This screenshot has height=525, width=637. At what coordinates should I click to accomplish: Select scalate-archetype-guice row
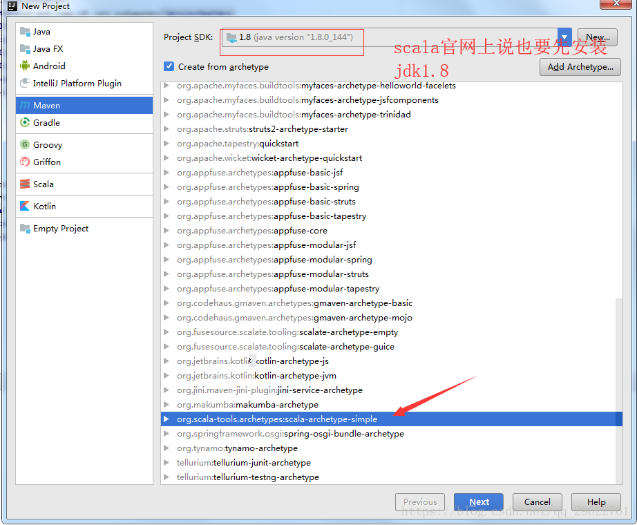[392, 347]
